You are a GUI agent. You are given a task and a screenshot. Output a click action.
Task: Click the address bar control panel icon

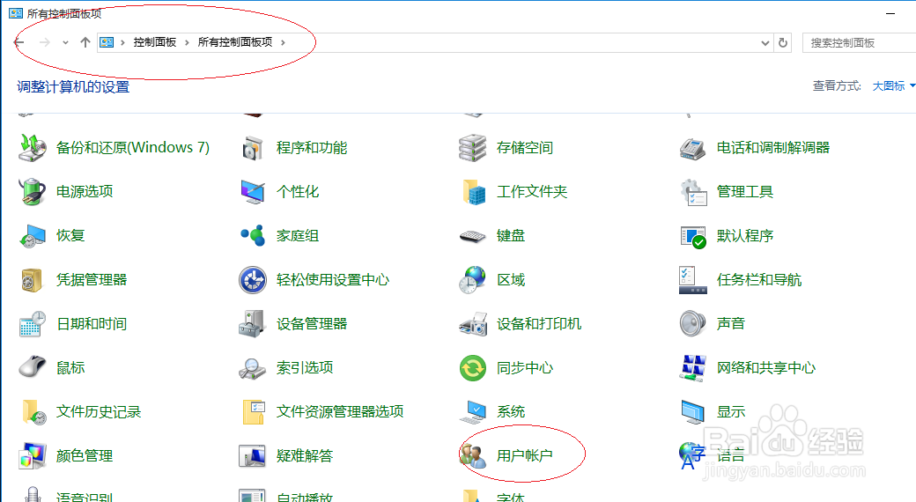point(107,42)
